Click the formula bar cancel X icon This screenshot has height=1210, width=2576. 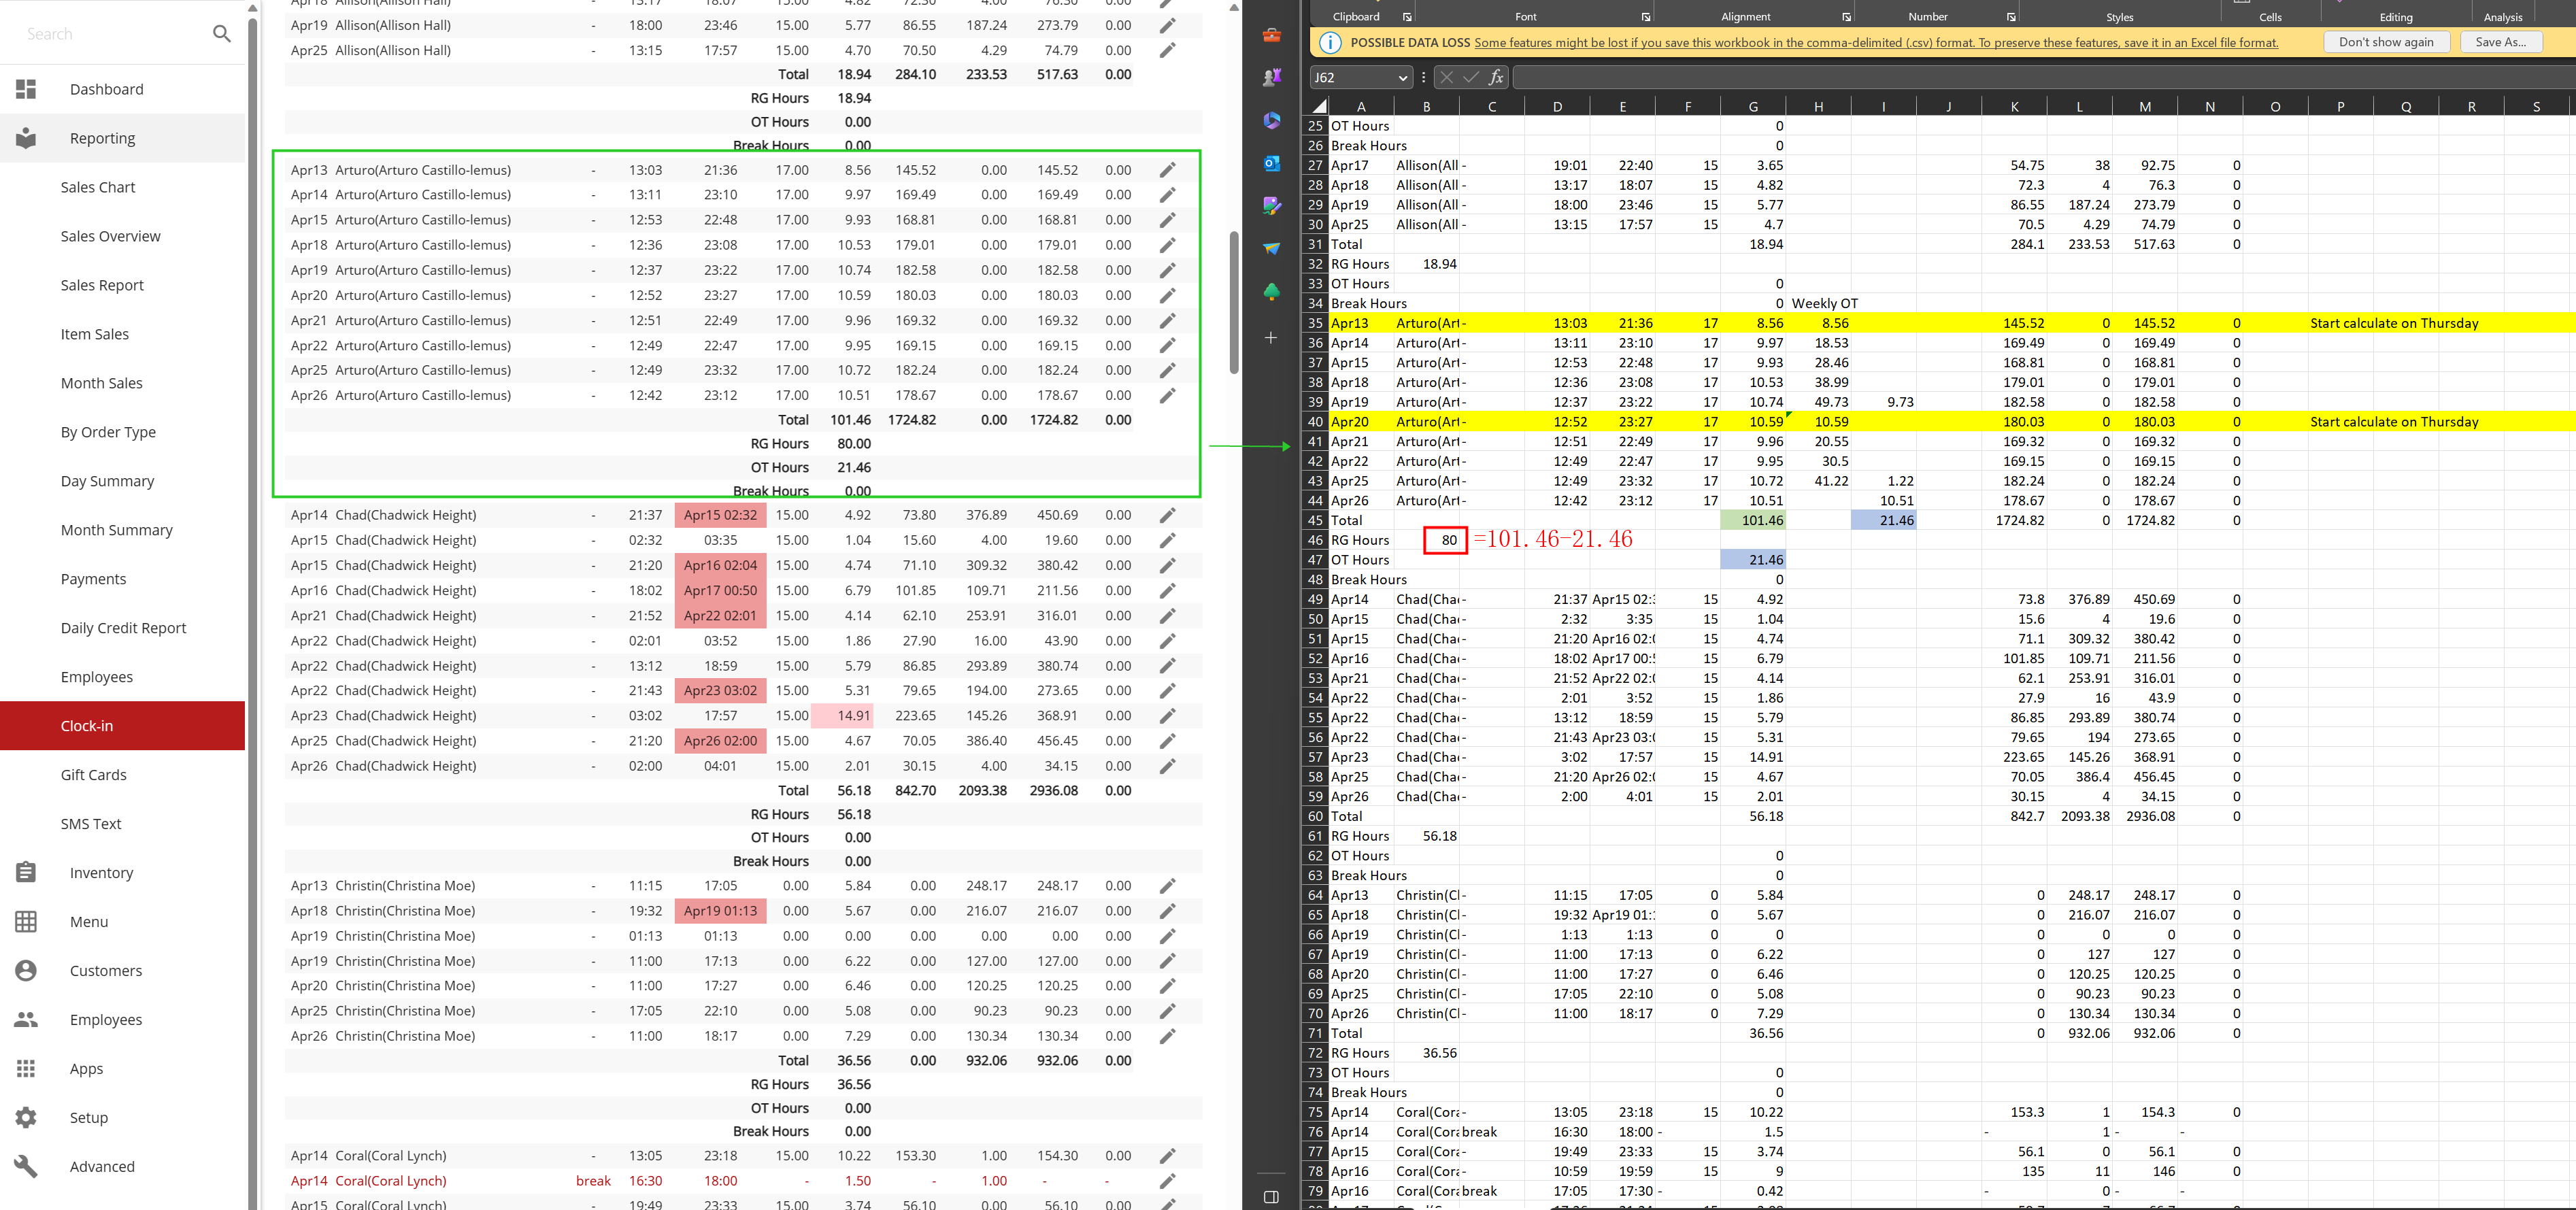coord(1446,77)
